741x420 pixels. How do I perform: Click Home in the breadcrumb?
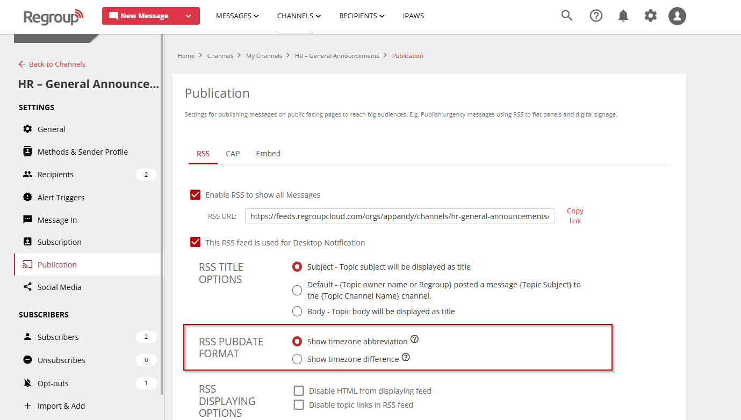point(186,56)
